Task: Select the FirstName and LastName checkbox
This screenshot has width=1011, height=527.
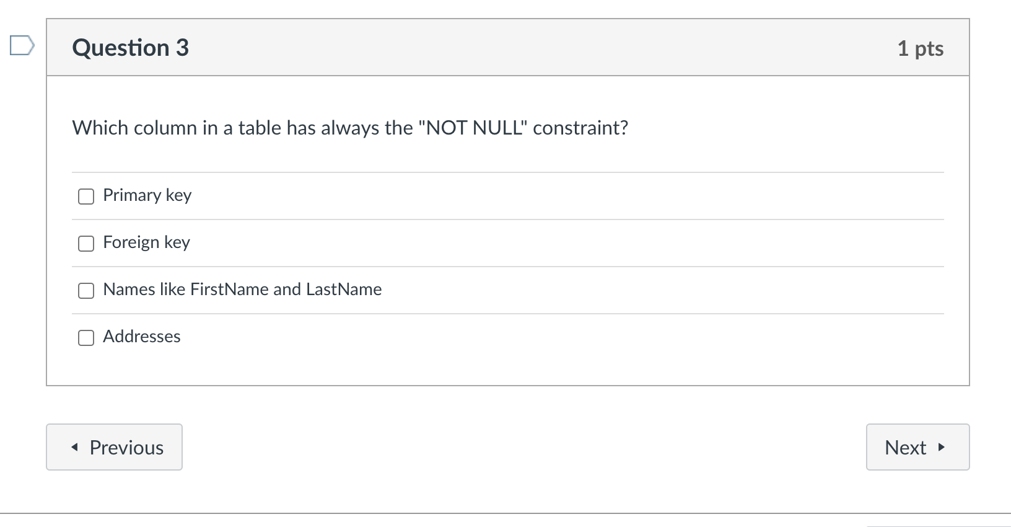Action: [x=86, y=291]
